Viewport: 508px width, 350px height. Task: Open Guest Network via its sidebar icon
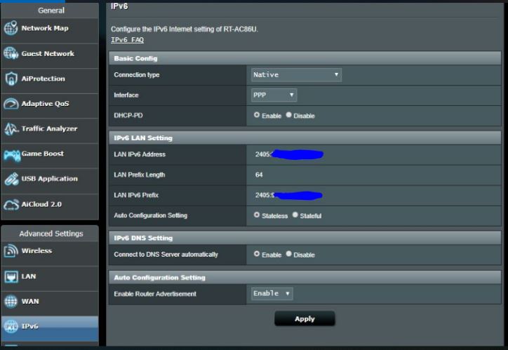[x=11, y=54]
